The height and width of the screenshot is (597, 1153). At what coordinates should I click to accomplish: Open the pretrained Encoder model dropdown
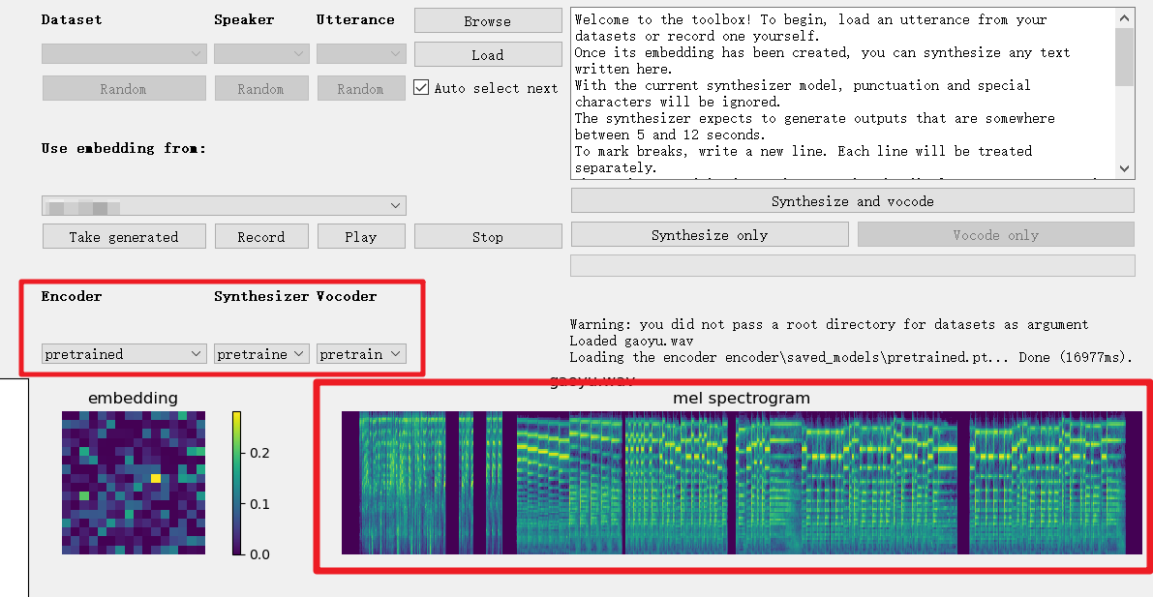pyautogui.click(x=124, y=353)
